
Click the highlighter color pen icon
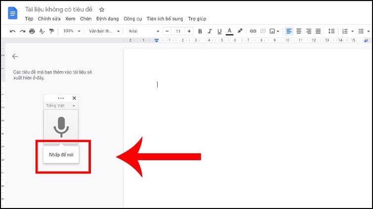click(x=240, y=31)
